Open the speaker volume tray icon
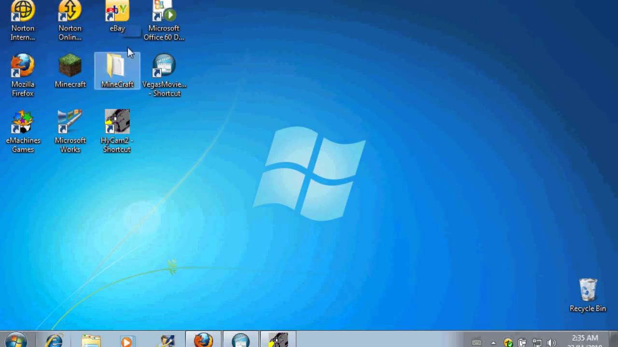This screenshot has width=618, height=347. coord(552,343)
